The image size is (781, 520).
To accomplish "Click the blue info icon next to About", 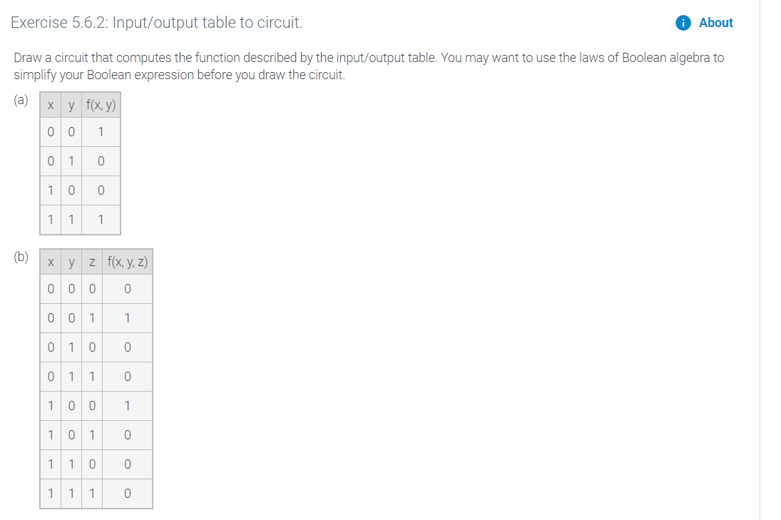I will pos(683,22).
